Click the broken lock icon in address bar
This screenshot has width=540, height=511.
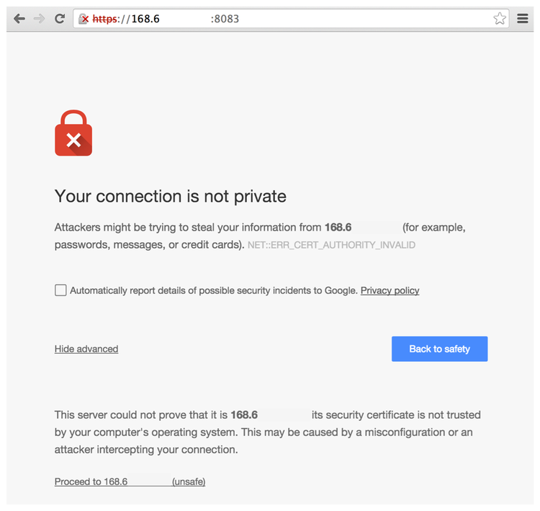coord(84,19)
